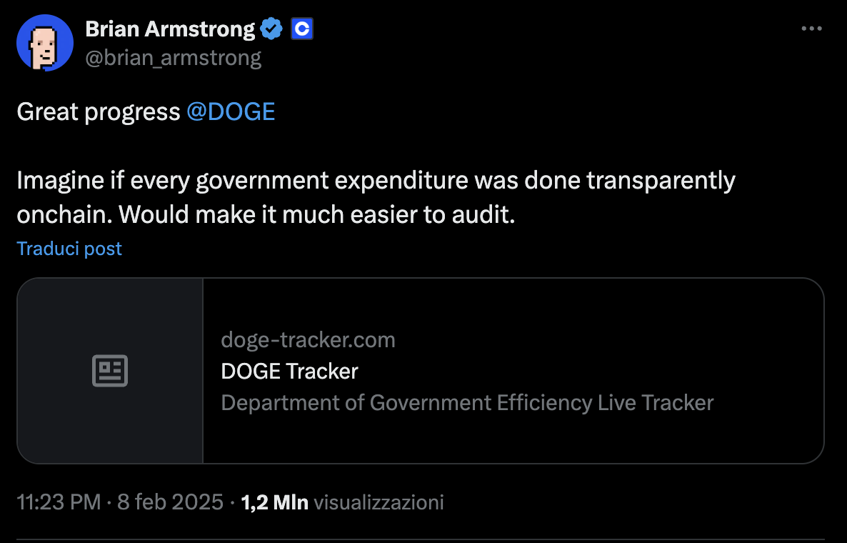The width and height of the screenshot is (847, 543).
Task: Open the @DOGE mention
Action: click(230, 112)
